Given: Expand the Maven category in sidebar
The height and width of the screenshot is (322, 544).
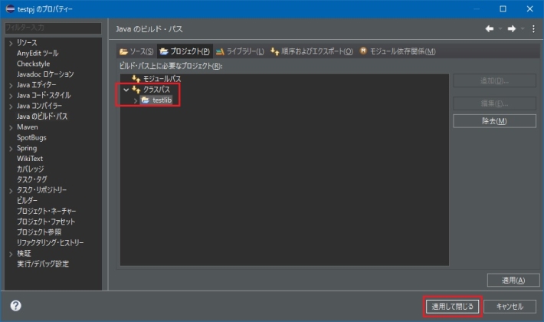Looking at the screenshot, I should [x=11, y=128].
